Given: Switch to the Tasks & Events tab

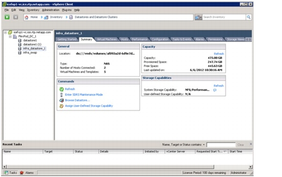Looking at the screenshot, I should [x=182, y=39].
